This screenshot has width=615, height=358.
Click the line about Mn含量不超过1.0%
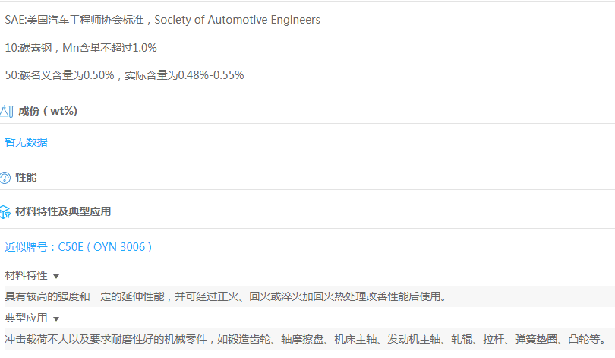tap(81, 48)
